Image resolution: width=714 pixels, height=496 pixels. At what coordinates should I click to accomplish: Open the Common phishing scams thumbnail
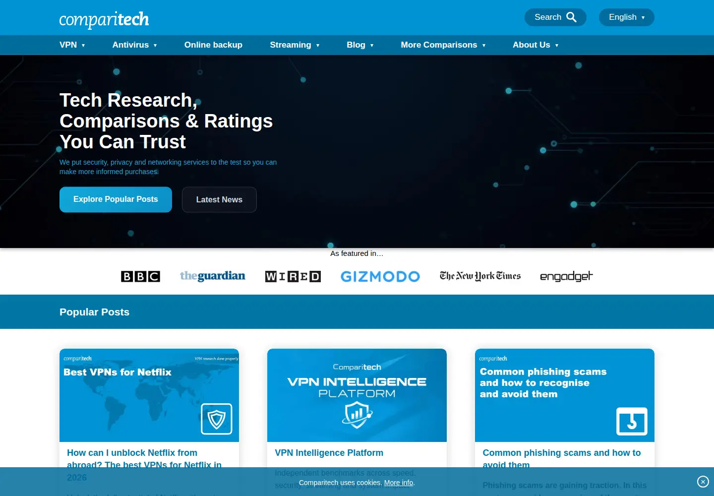[x=565, y=395]
